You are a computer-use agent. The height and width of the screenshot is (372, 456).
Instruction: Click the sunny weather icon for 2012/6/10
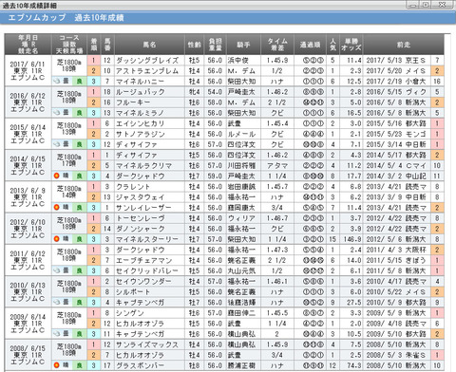[57, 239]
